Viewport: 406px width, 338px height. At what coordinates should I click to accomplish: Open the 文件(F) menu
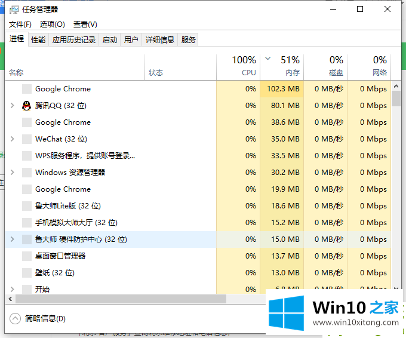(x=20, y=24)
